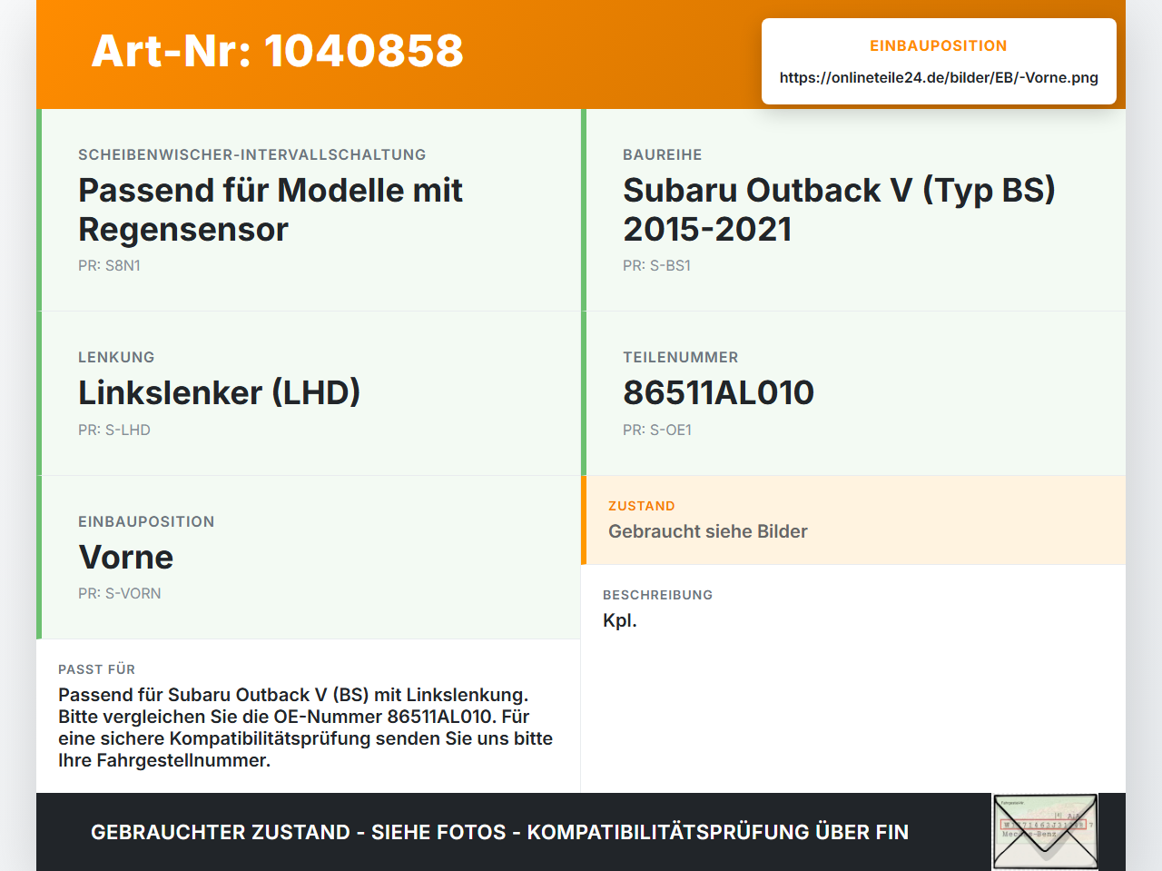Select the Vorne value
The width and height of the screenshot is (1162, 871).
(x=125, y=557)
